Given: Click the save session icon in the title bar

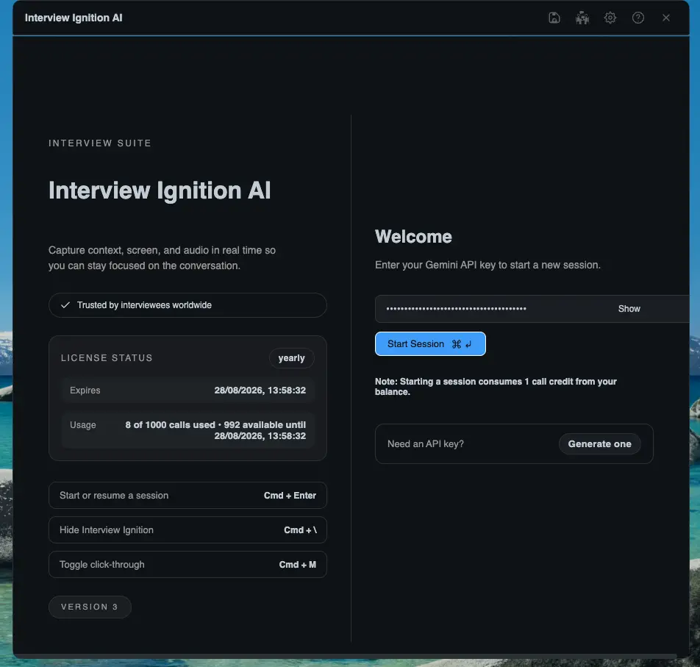Looking at the screenshot, I should (554, 17).
